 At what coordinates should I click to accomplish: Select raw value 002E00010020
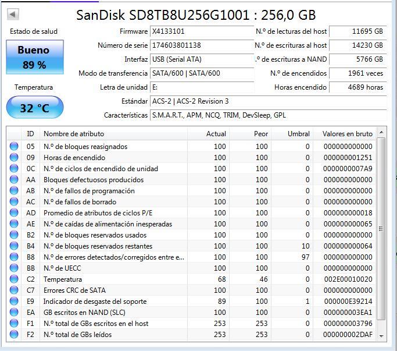pyautogui.click(x=348, y=279)
